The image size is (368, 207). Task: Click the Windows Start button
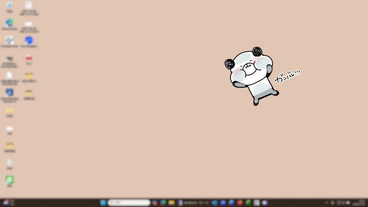(103, 203)
